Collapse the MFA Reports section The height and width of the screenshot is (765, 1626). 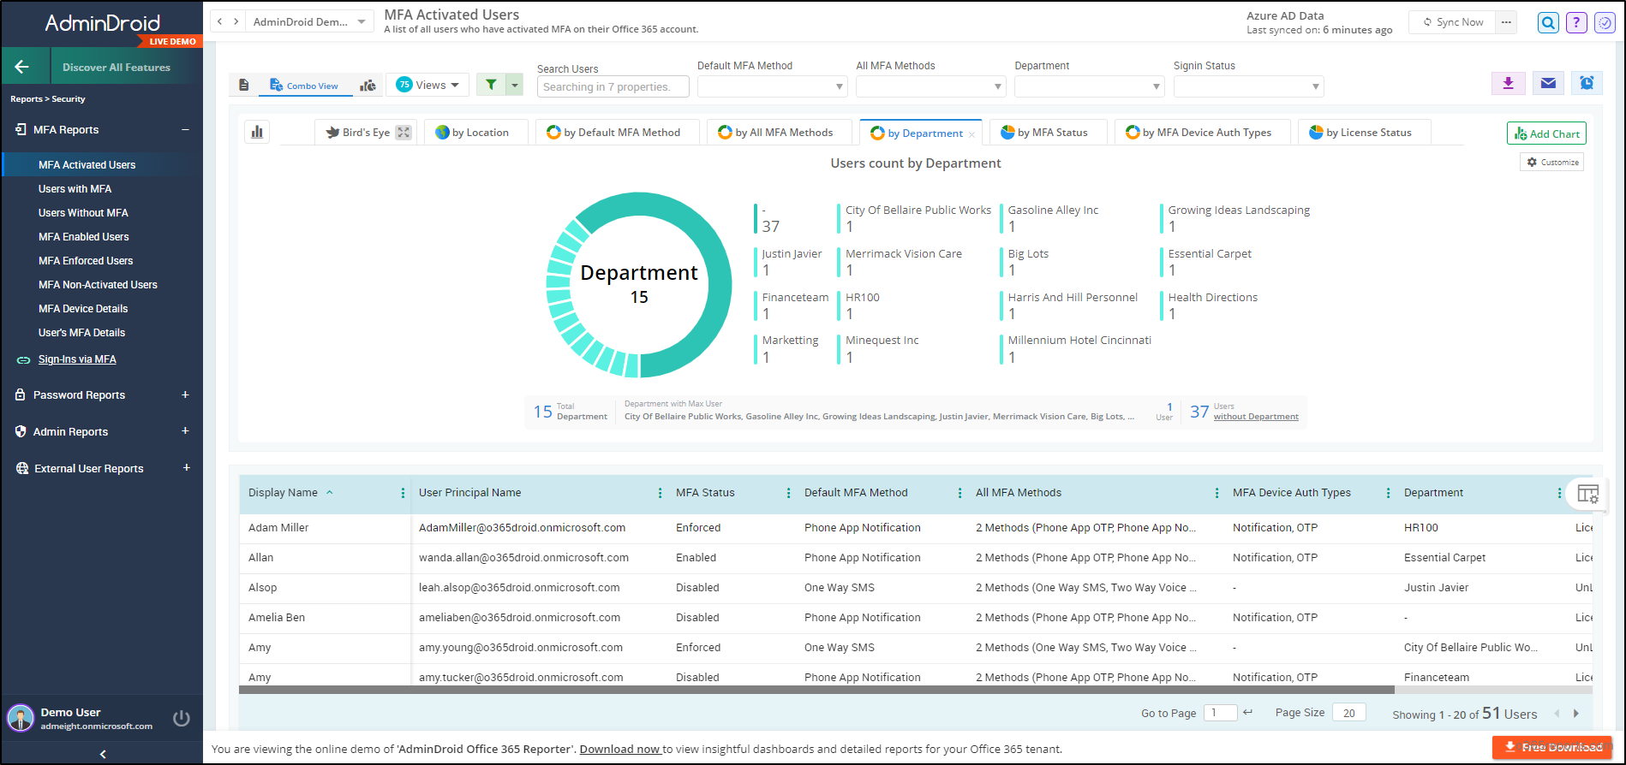(185, 129)
